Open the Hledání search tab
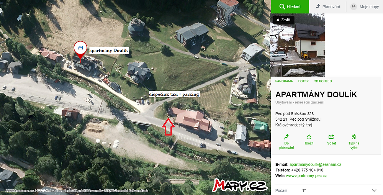Image resolution: width=383 pixels, height=195 pixels. pyautogui.click(x=290, y=7)
